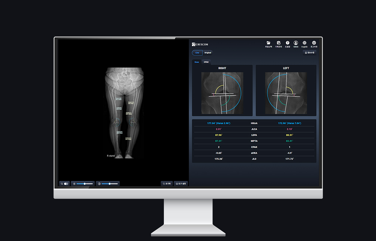The width and height of the screenshot is (376, 241).
Task: Switch to the Knee tab
Action: (x=197, y=62)
